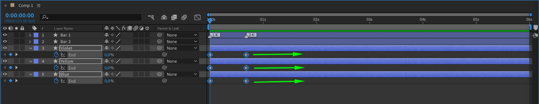Expand the Bar 2 layer properties
Viewport: 539px width, 104px height.
coord(30,42)
